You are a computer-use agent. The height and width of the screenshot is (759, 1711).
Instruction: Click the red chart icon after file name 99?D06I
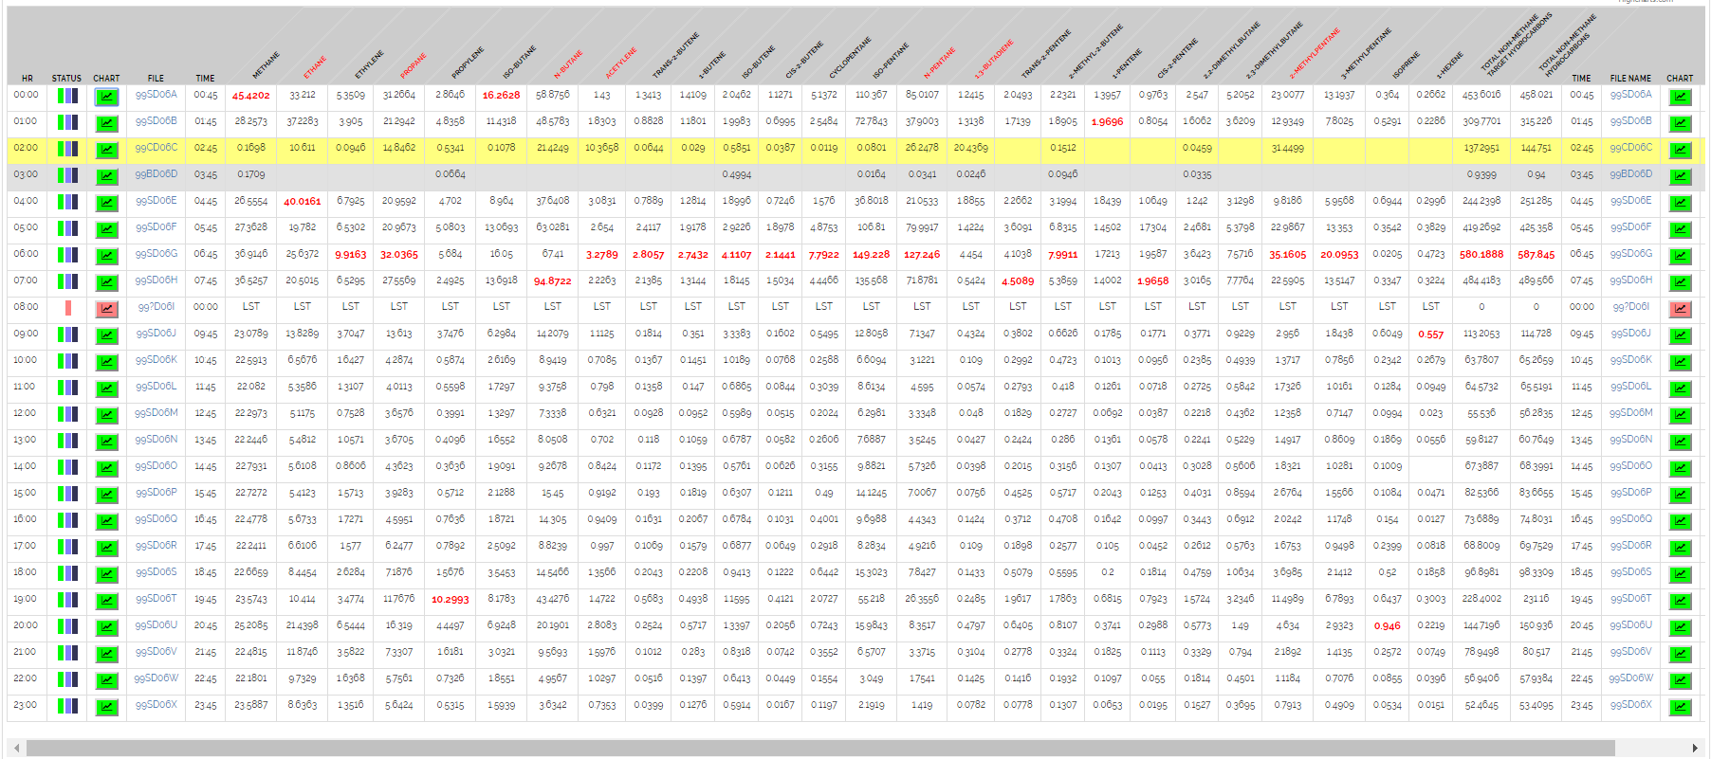1680,308
